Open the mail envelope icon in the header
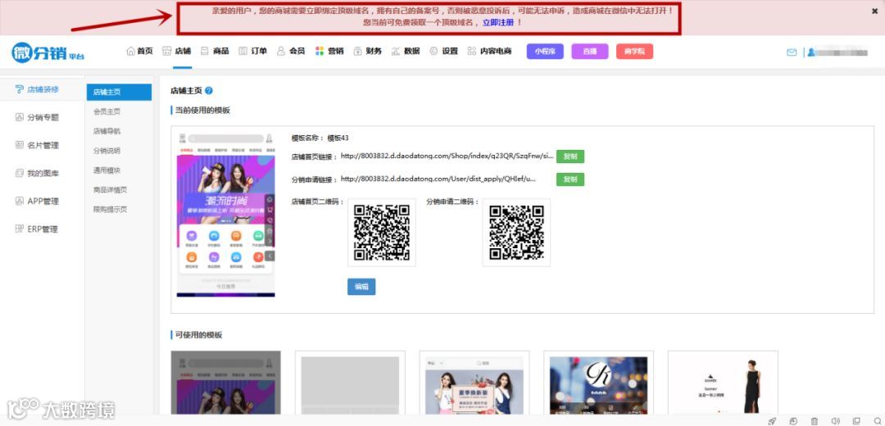 792,52
